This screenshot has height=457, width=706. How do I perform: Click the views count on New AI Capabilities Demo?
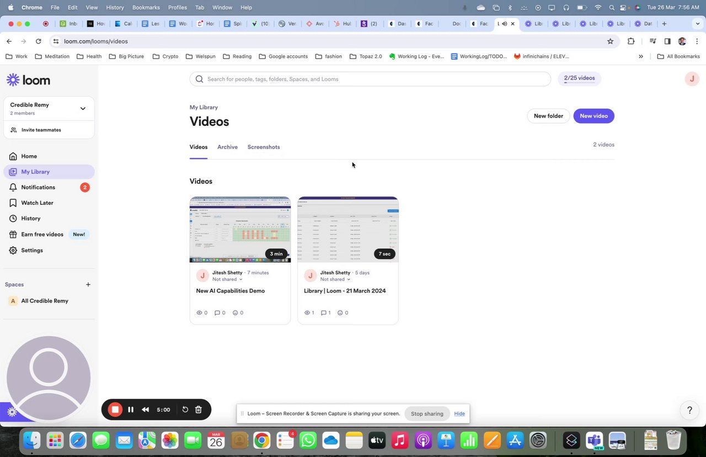202,313
